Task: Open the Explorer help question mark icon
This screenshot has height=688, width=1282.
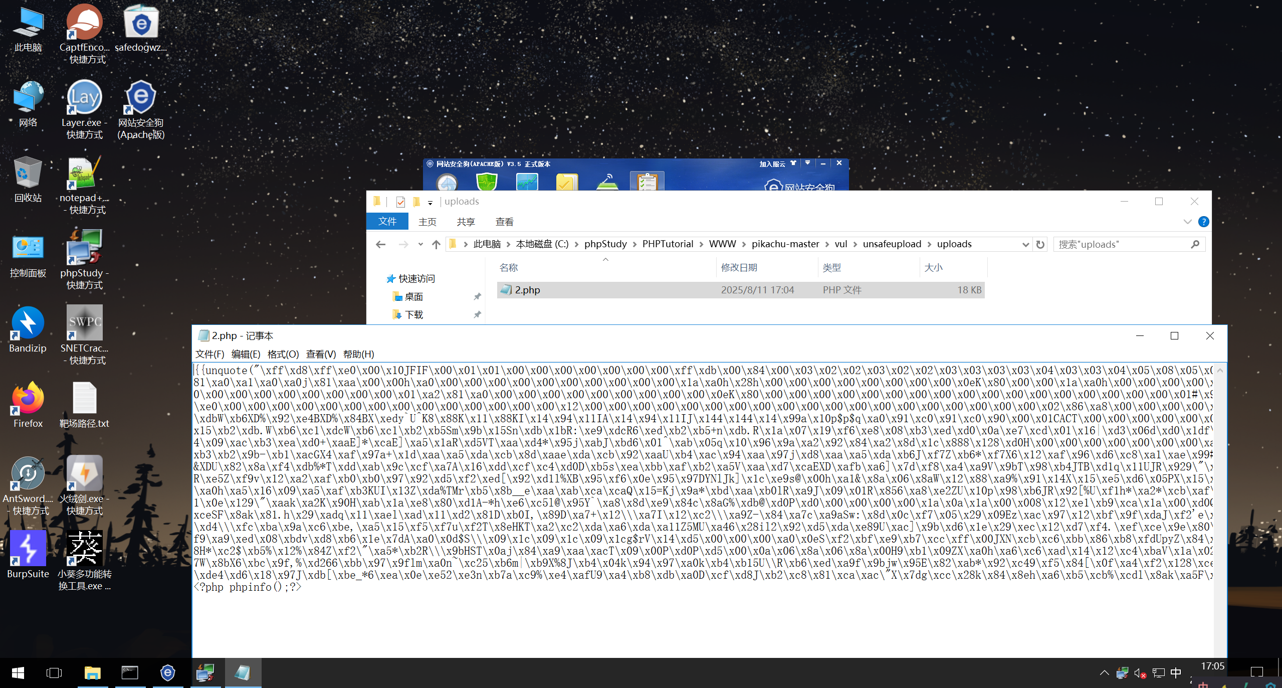Action: [1203, 222]
